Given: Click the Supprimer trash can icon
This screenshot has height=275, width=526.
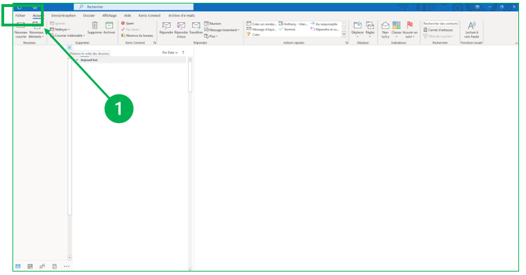Looking at the screenshot, I should 95,25.
